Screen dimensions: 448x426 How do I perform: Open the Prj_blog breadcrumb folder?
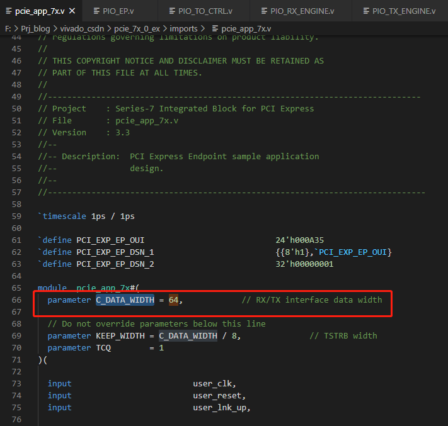click(35, 28)
